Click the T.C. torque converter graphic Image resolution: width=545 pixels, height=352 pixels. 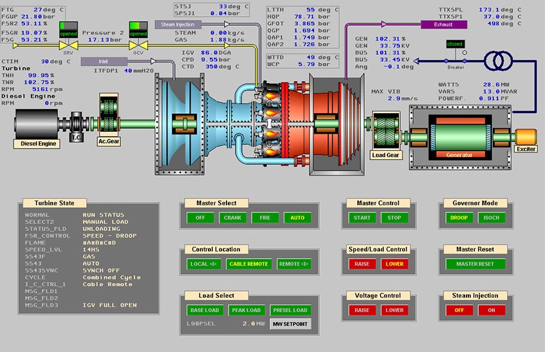point(77,126)
